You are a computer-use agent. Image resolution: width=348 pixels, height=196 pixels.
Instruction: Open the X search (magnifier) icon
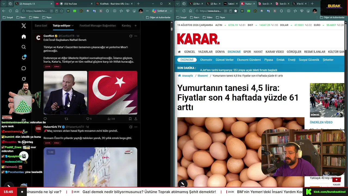(24, 47)
